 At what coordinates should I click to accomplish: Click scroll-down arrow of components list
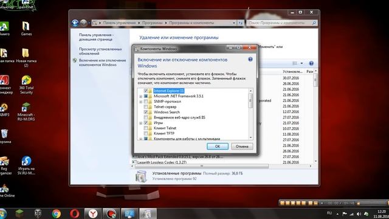(x=250, y=137)
